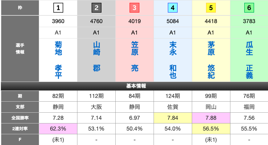Viewport: 268px width, 145px height.
Task: Open racer 山崎郡 profile link
Action: [97, 57]
